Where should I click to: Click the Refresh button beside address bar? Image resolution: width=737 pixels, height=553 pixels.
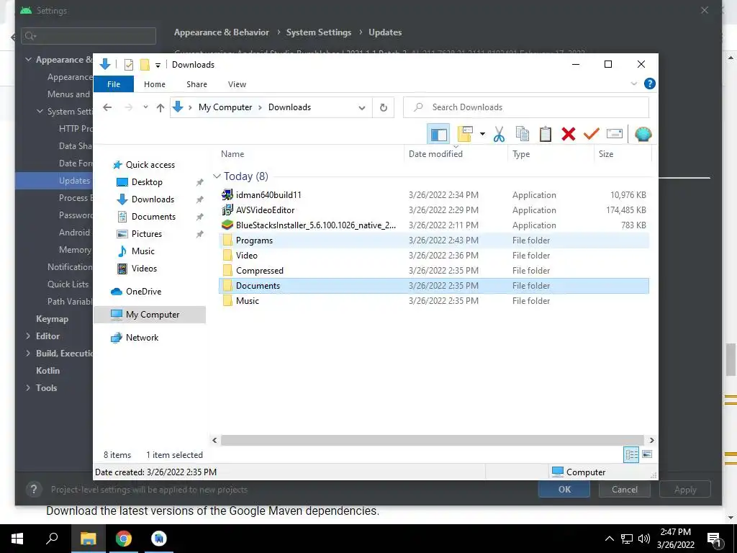[384, 108]
